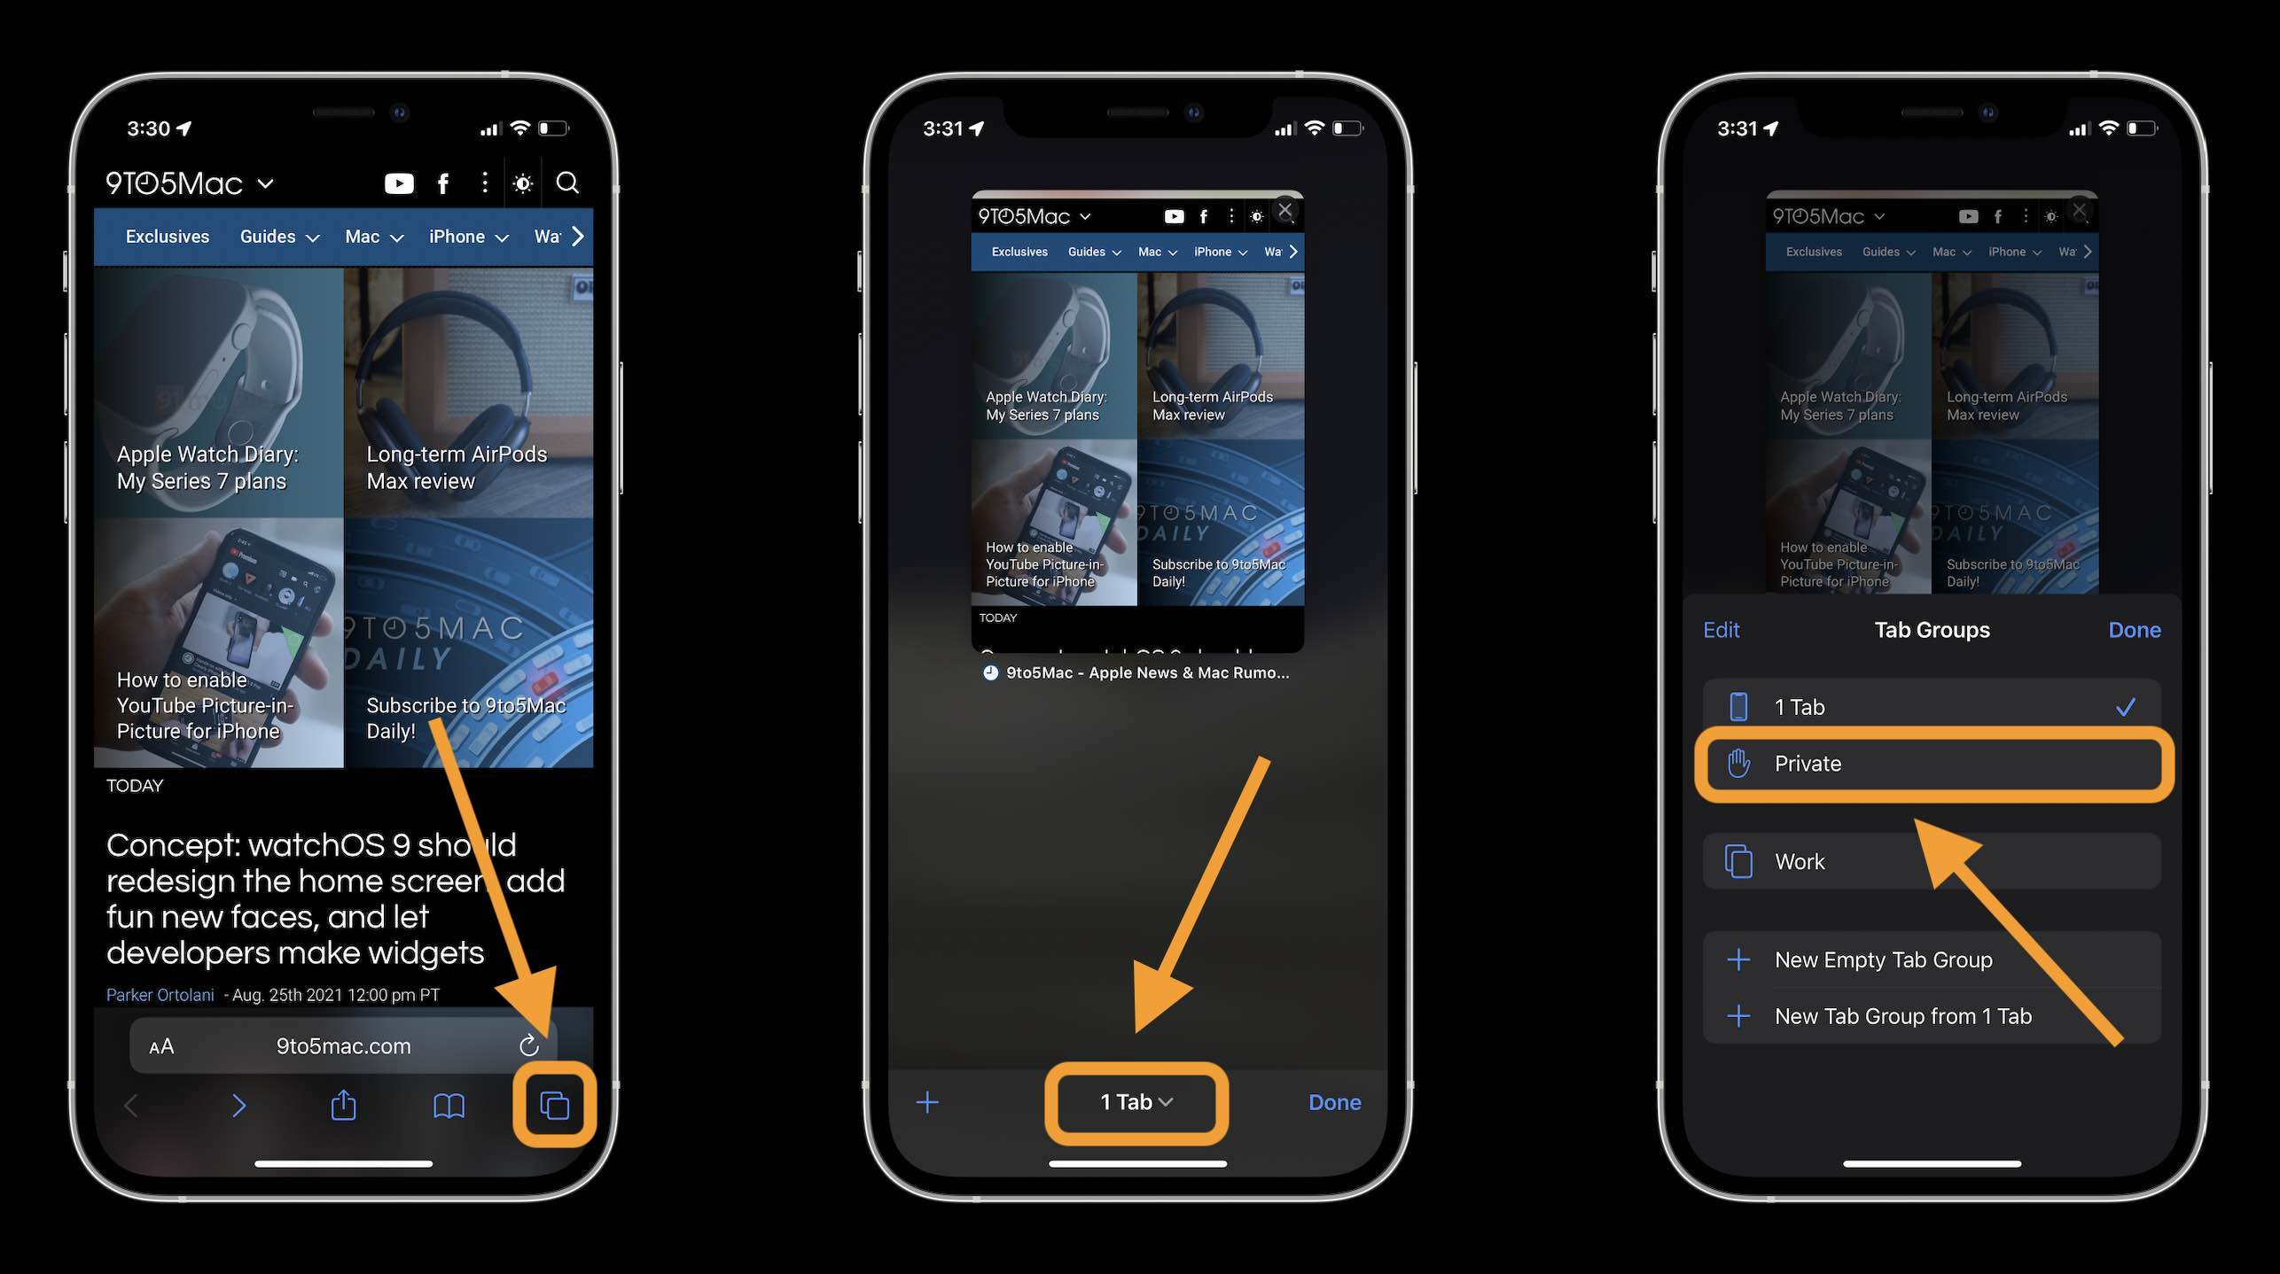Click the search icon in 9to5Mac header
The image size is (2280, 1274).
566,183
